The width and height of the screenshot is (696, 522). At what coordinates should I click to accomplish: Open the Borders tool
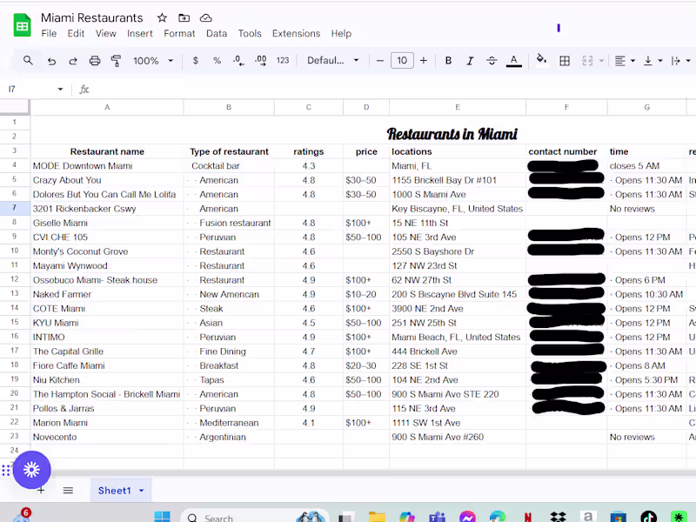click(565, 61)
